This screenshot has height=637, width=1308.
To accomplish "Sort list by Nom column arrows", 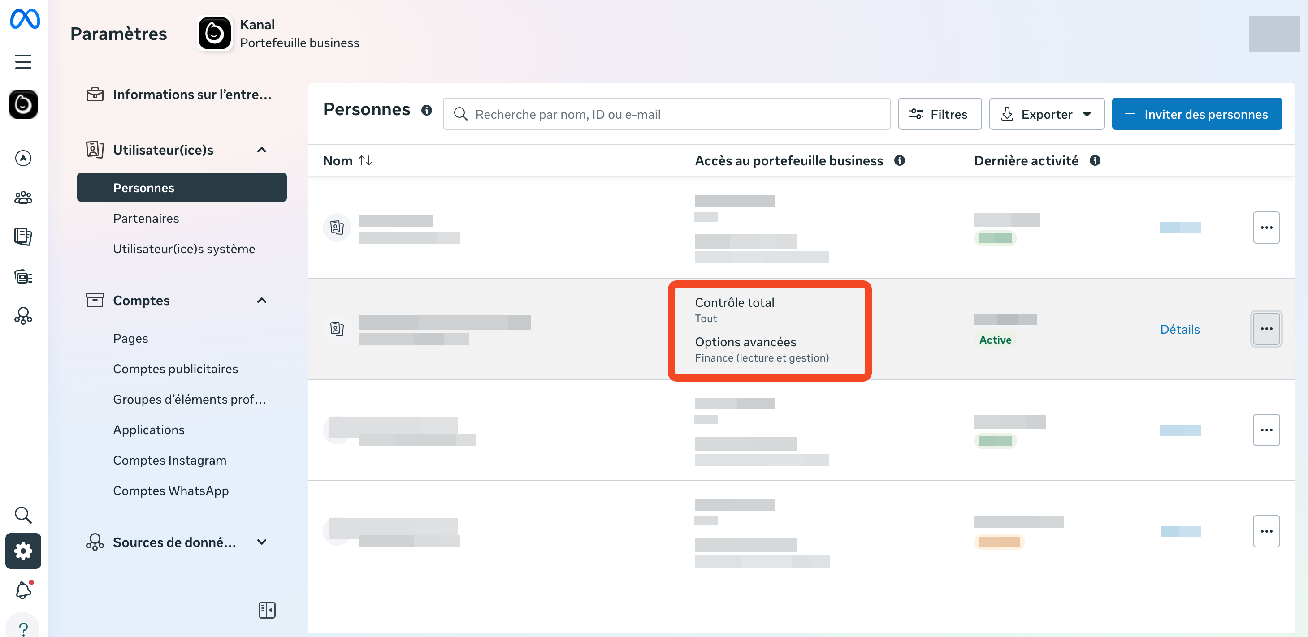I will 365,160.
